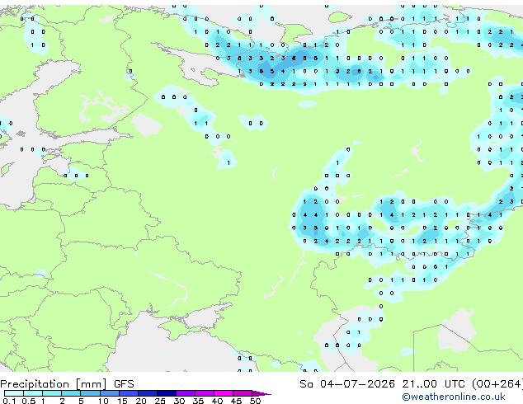
Task: Click the 40–45 mm magenta legend swatch
Action: 224,393
